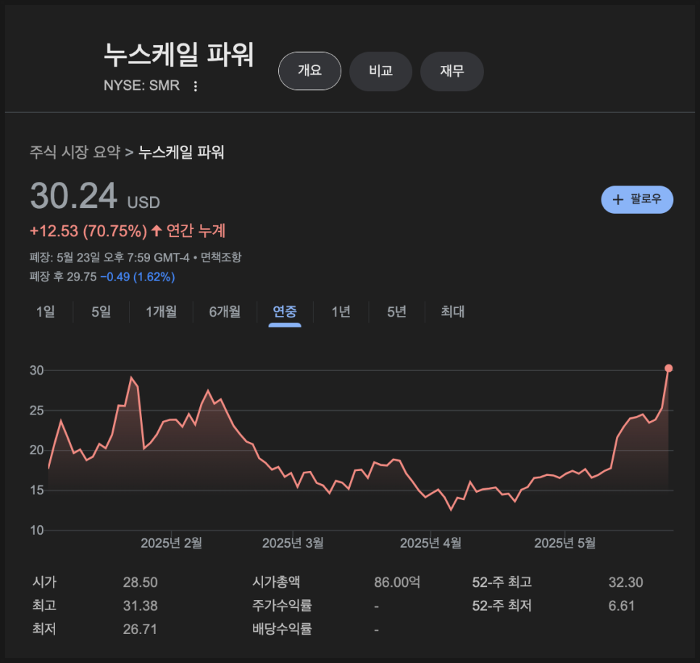Switch chart to 1년 range
This screenshot has width=700, height=663.
click(341, 312)
